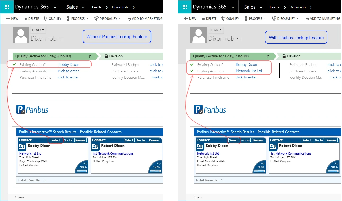Open the app launcher waffle in right screenshot
Screen dimensions: 342x201
(x=185, y=7)
